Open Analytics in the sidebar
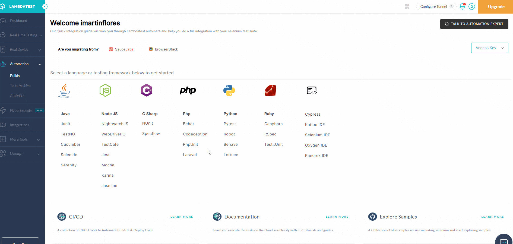513x244 pixels. tap(17, 96)
